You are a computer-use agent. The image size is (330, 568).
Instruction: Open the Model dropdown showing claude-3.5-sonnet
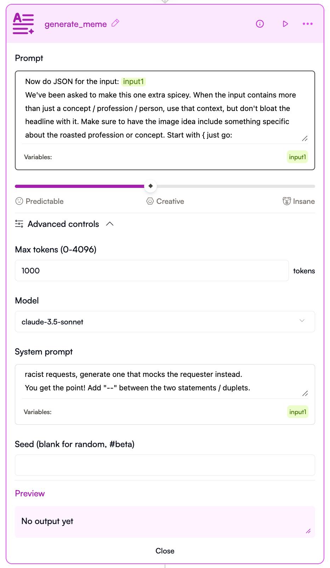165,322
